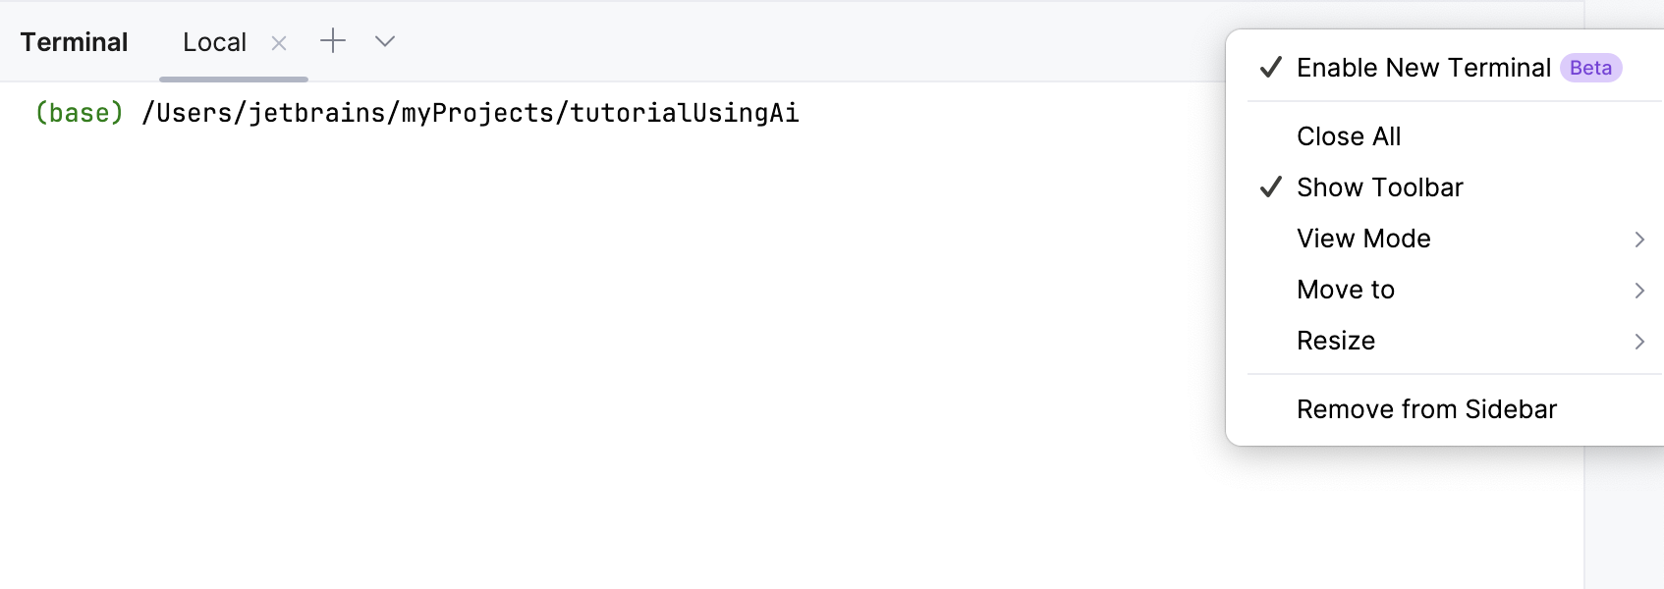This screenshot has height=589, width=1664.
Task: Open a new terminal tab with the plus icon
Action: (x=333, y=41)
